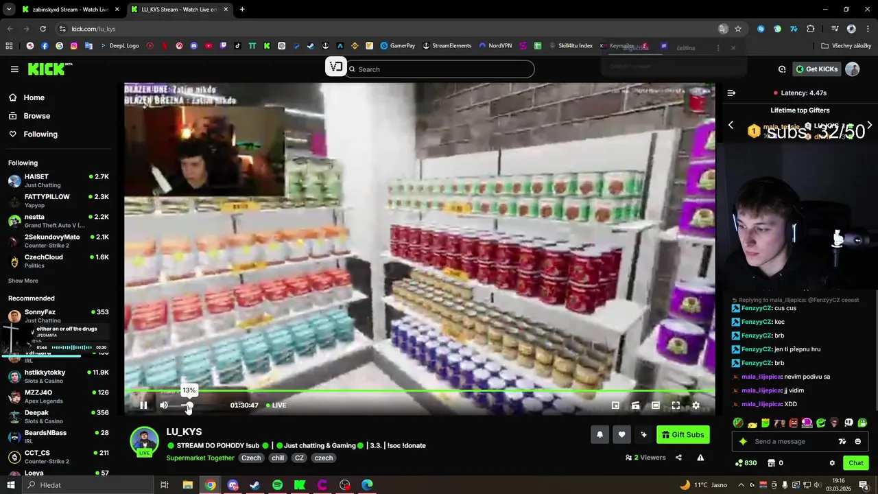Open the HAISET channel
Screen dimensions: 878x494
coord(58,180)
